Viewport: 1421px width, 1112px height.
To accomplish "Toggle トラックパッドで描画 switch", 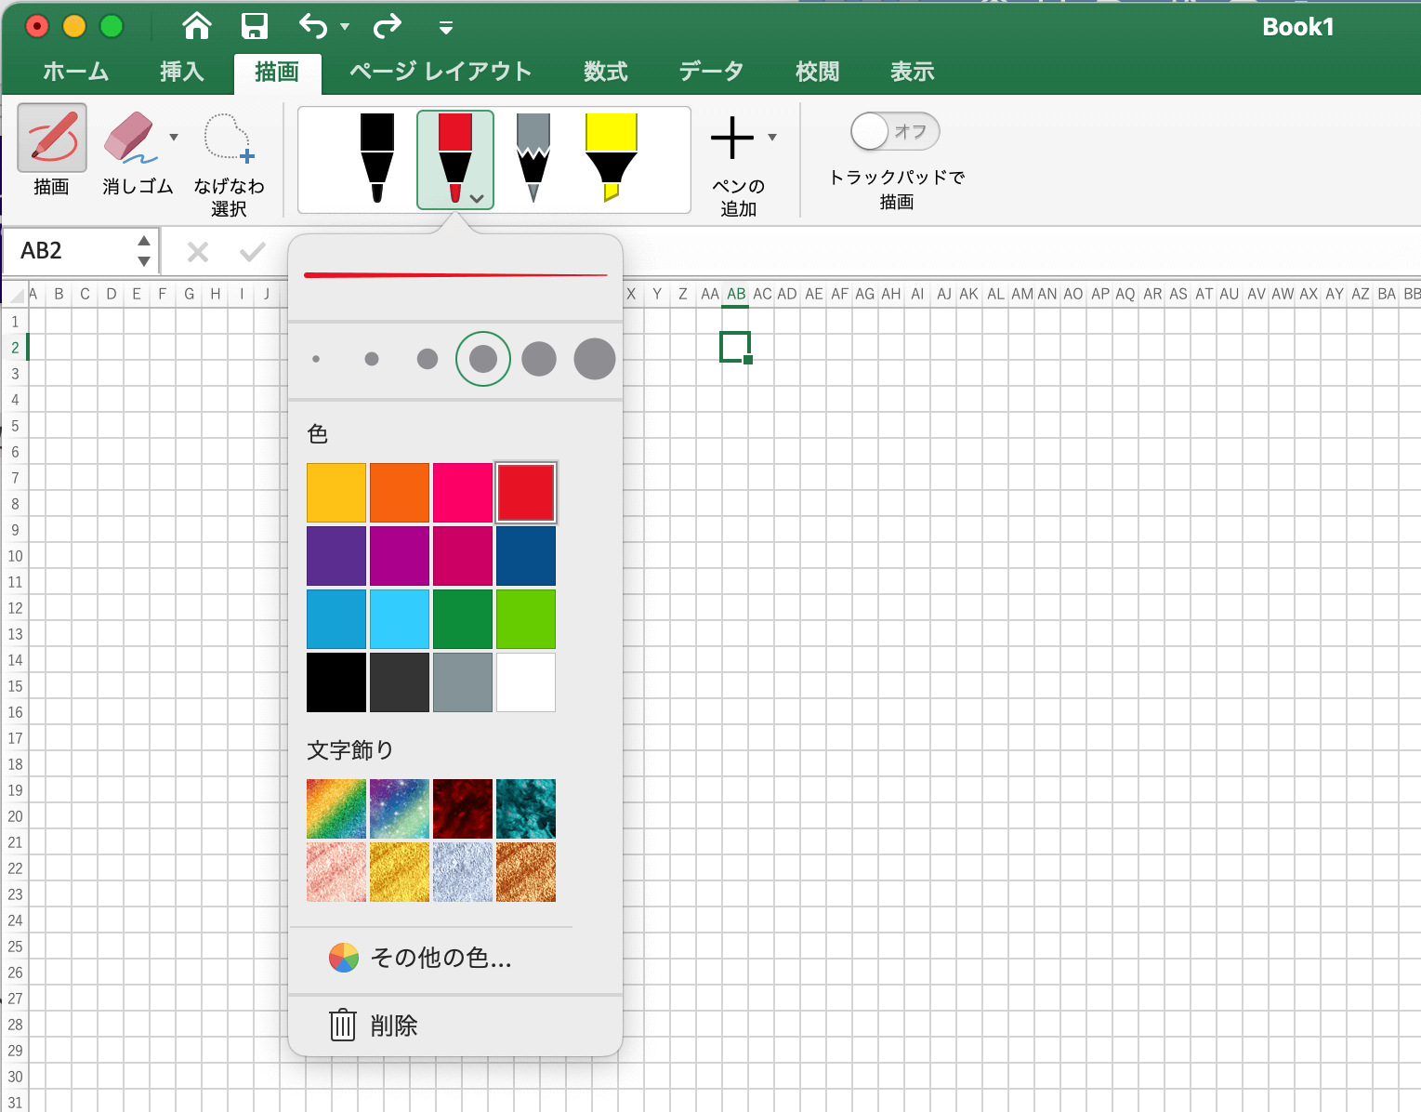I will point(895,132).
